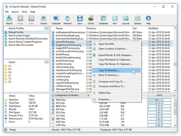The width and height of the screenshot is (181, 136).
Task: Sort results by Modified column header
Action: [x=160, y=28]
